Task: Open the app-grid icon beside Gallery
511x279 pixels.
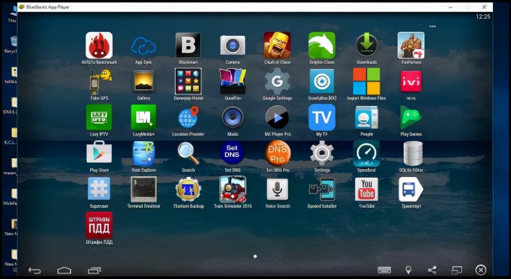Action: [x=188, y=81]
